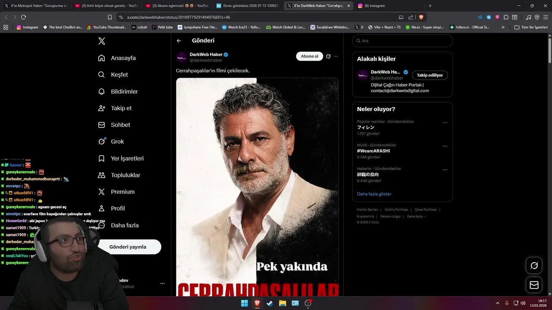
Task: Open the Brave main hamburger menu
Action: click(546, 17)
